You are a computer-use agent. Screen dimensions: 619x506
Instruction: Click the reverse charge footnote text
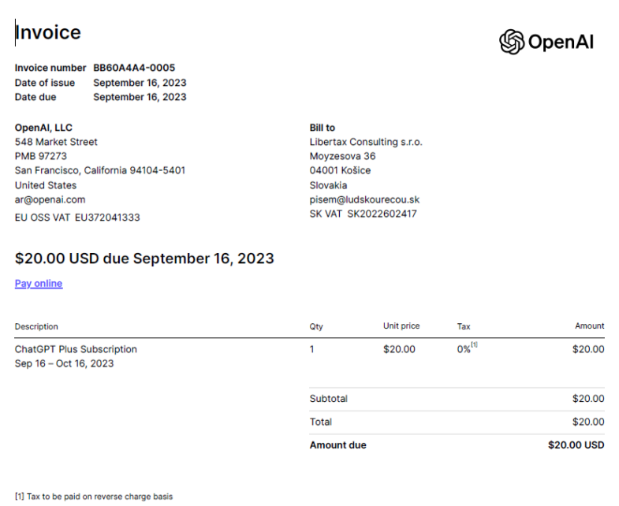tap(93, 497)
